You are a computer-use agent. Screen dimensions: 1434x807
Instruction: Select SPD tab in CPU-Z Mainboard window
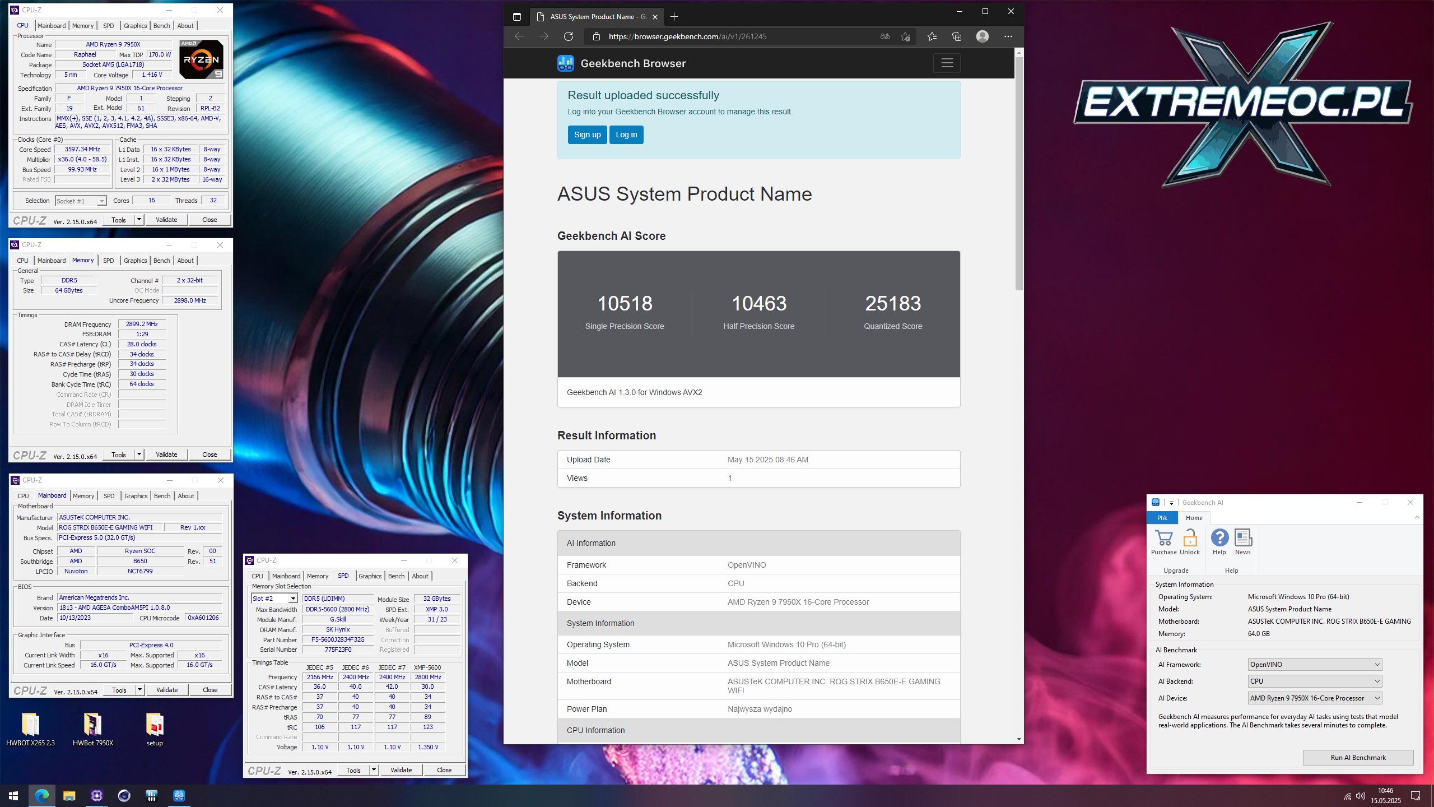(109, 496)
